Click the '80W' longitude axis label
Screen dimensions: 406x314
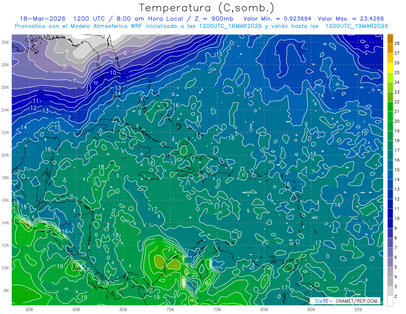tap(123, 310)
